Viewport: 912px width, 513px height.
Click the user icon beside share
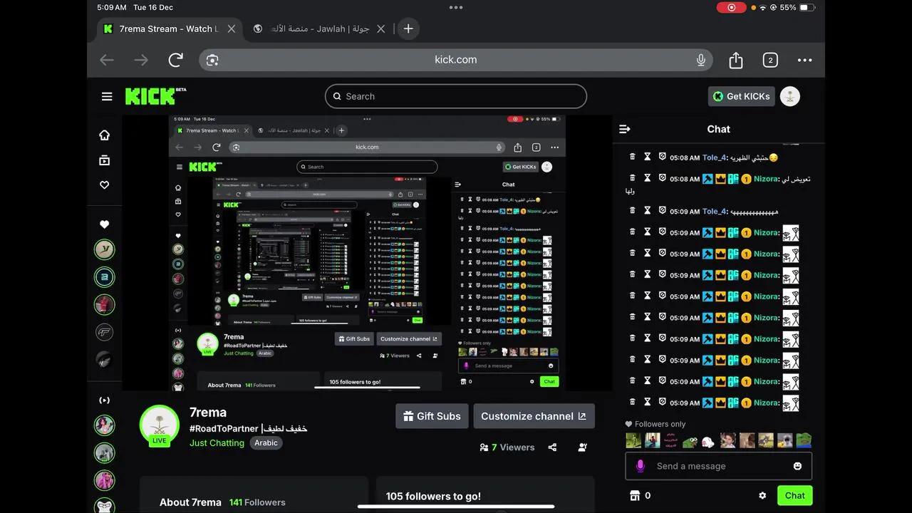pos(583,447)
